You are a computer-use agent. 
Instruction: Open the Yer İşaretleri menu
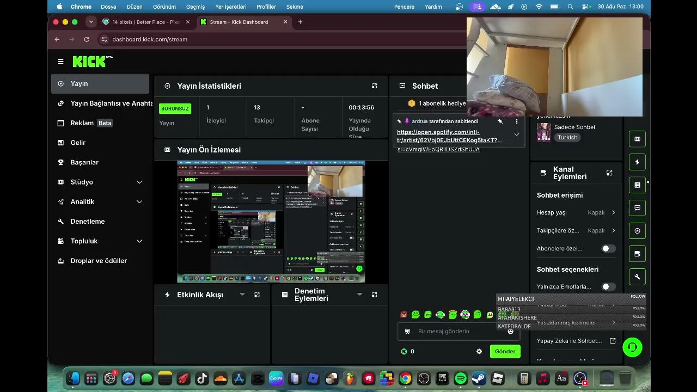[x=231, y=7]
